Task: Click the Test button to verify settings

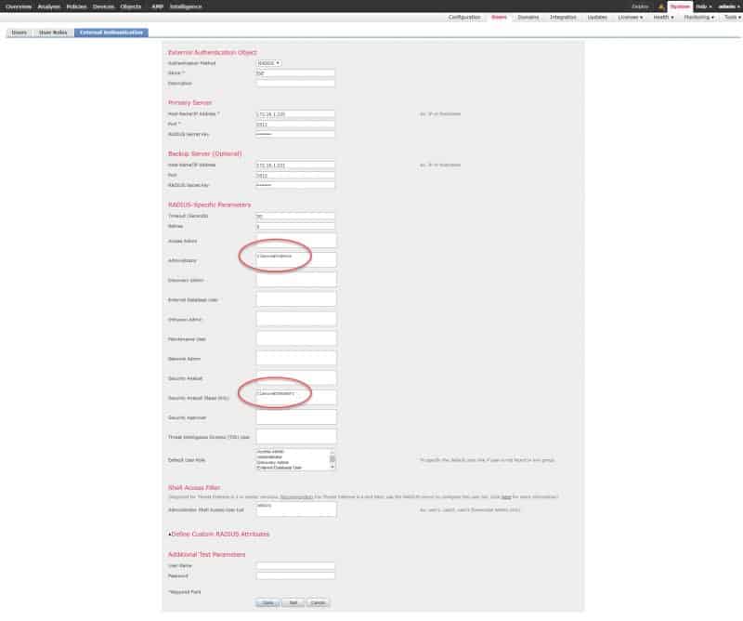Action: tap(292, 601)
